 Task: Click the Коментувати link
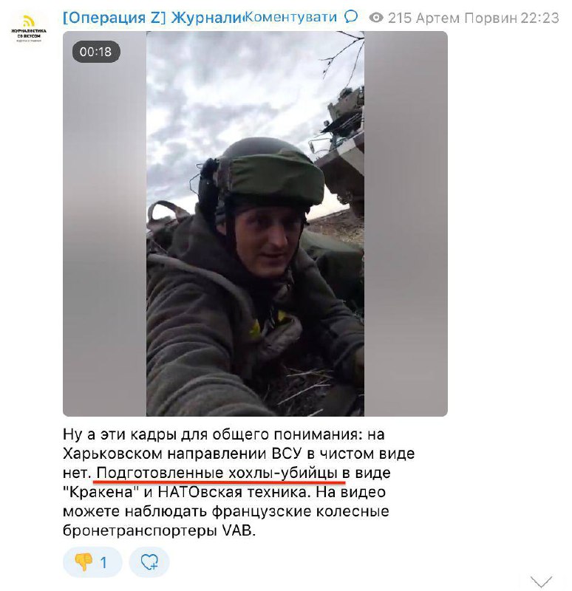[290, 17]
